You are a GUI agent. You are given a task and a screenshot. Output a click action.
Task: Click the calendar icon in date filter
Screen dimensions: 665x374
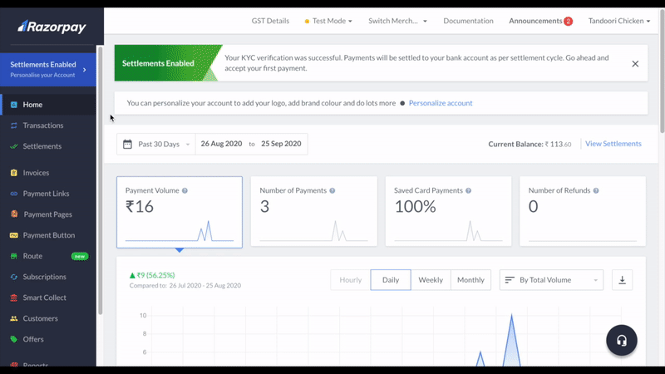click(x=127, y=144)
